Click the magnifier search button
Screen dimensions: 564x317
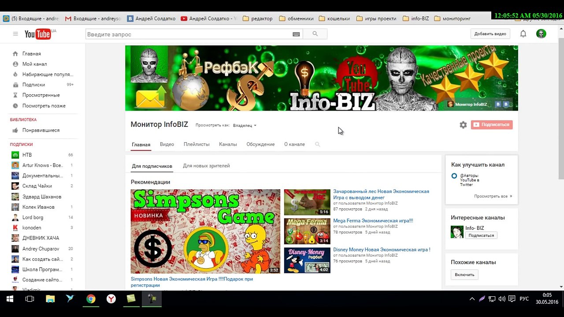coord(315,34)
